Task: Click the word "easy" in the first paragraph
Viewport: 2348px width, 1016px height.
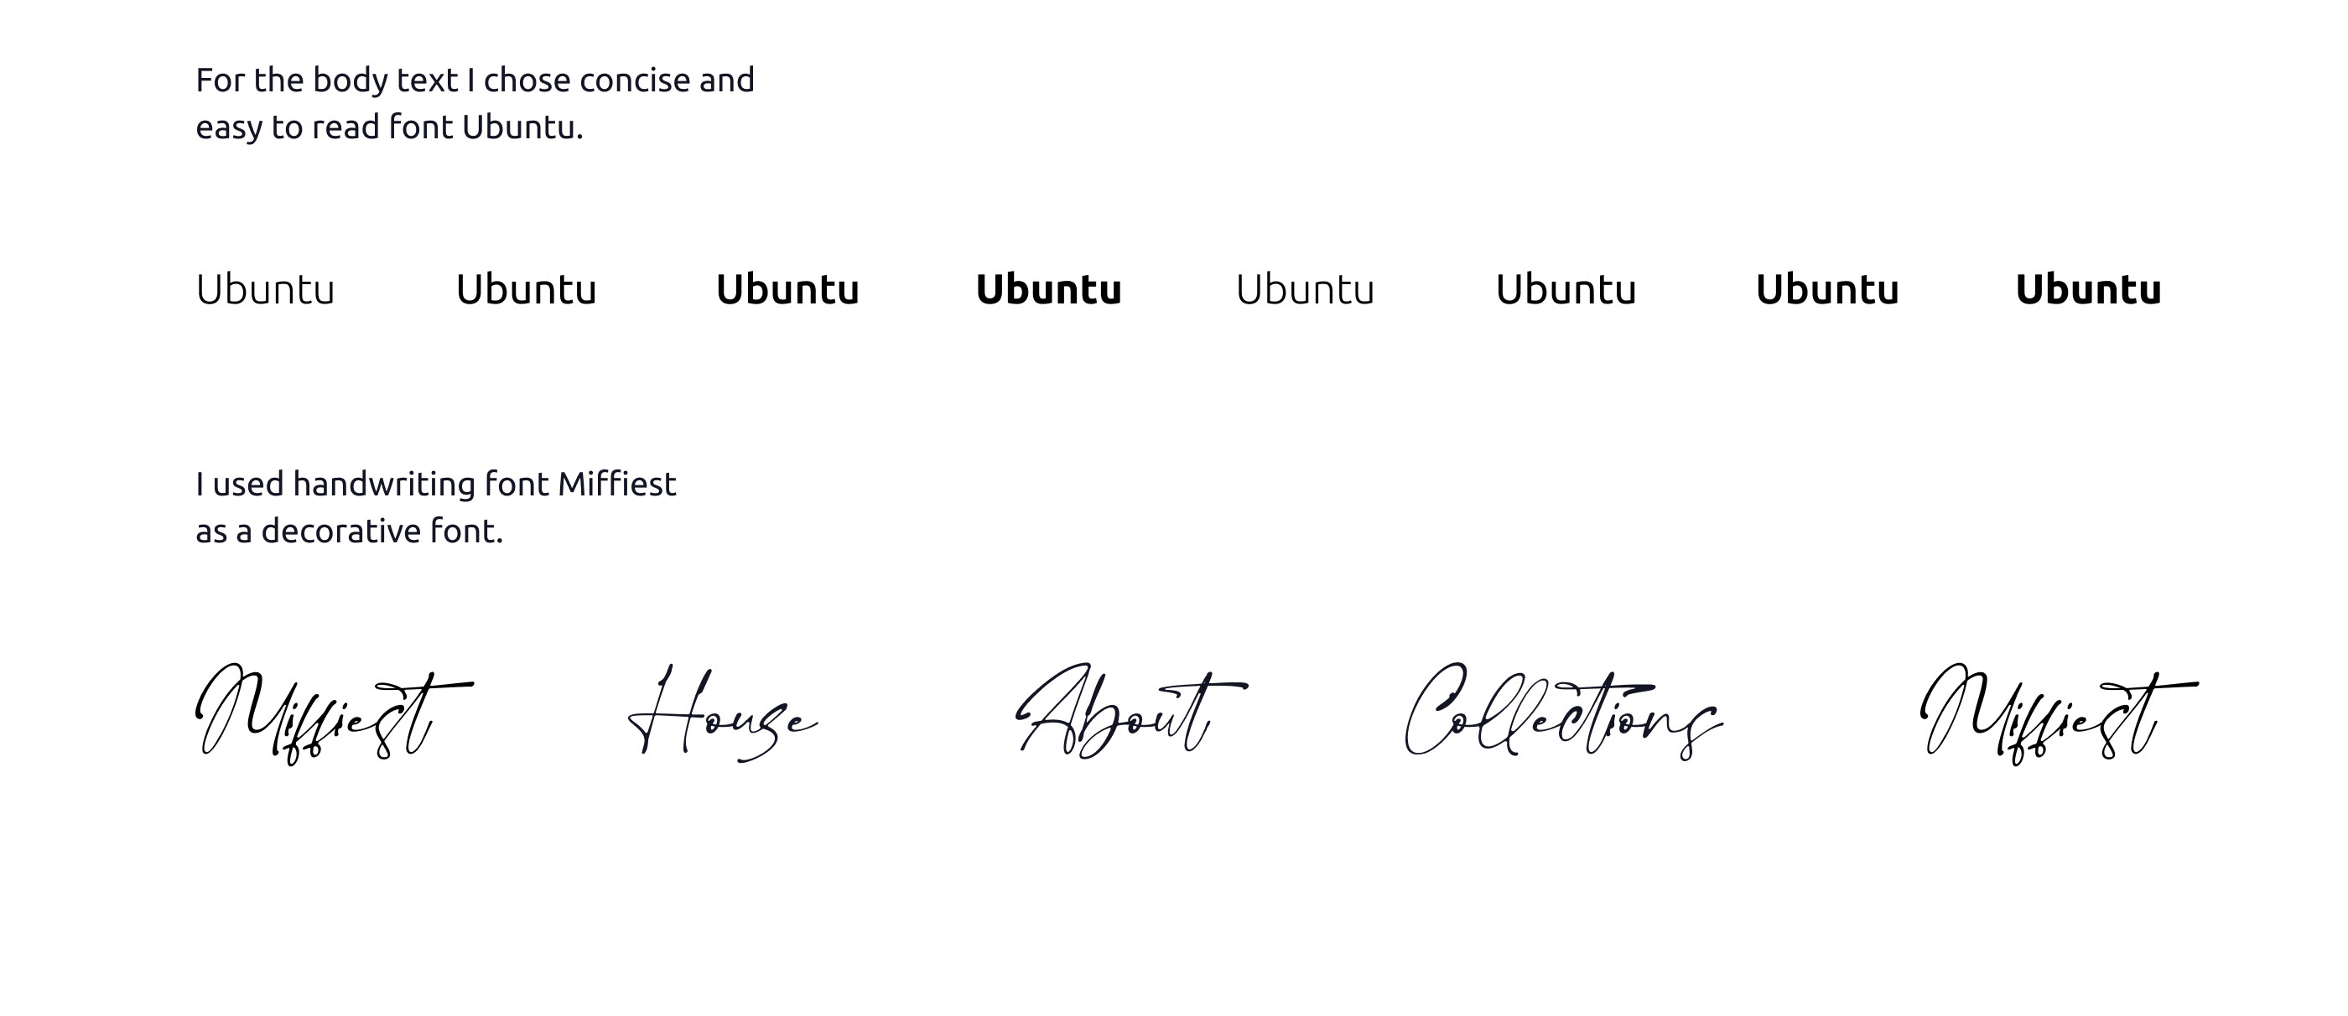Action: point(228,127)
